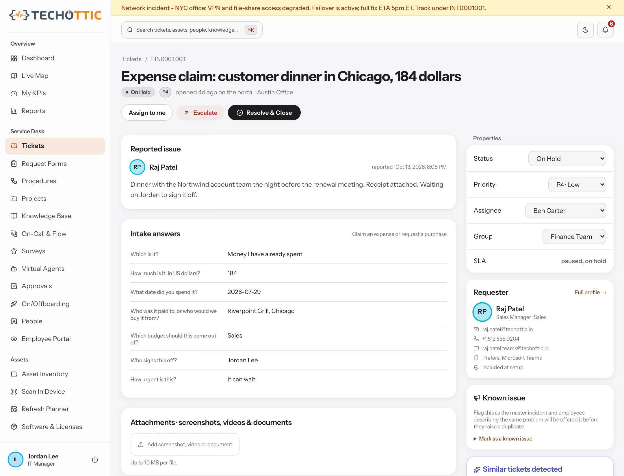This screenshot has height=476, width=624.
Task: Focus the search tickets field
Action: (192, 30)
